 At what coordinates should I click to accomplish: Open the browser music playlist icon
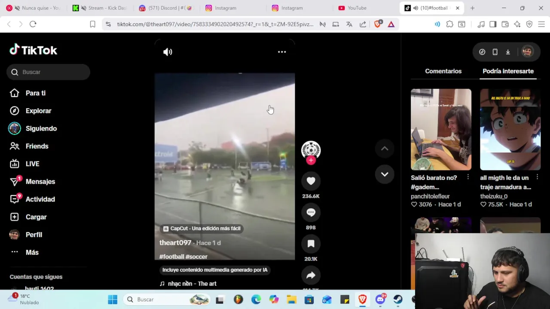coord(481,24)
